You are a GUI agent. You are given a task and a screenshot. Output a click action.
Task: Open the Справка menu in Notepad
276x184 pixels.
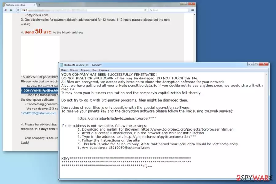pyautogui.click(x=104, y=70)
